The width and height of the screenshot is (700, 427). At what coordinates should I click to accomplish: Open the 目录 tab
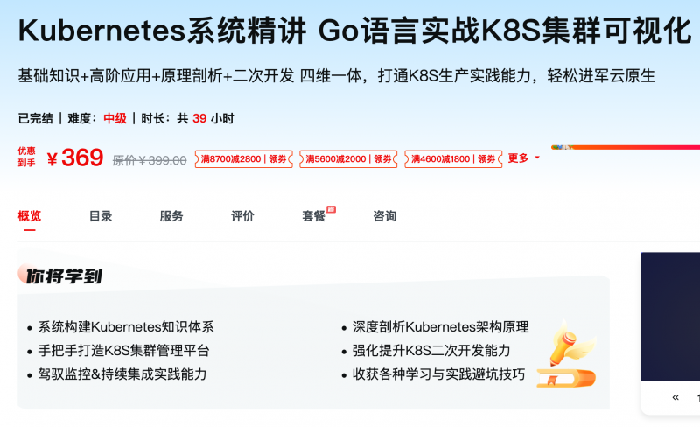(x=101, y=216)
